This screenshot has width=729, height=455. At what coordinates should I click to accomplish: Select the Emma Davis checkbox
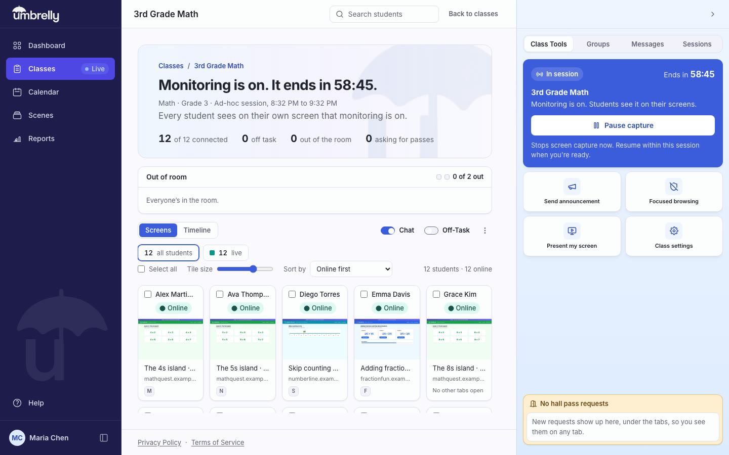364,294
